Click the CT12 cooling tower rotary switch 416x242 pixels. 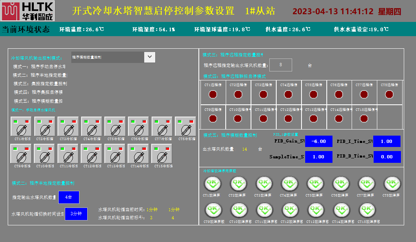(92, 156)
